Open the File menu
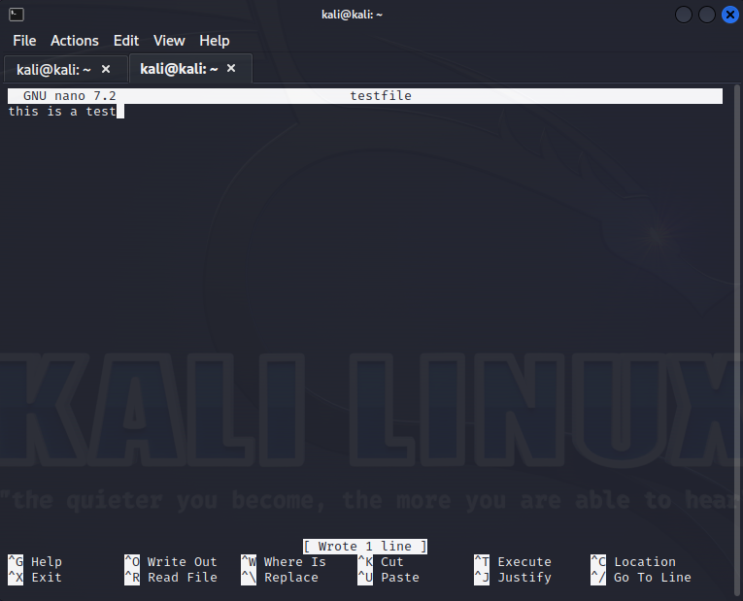 [24, 41]
